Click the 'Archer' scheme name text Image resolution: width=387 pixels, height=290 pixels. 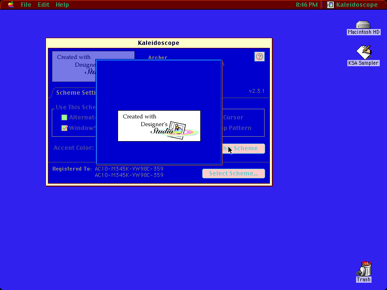click(x=158, y=58)
